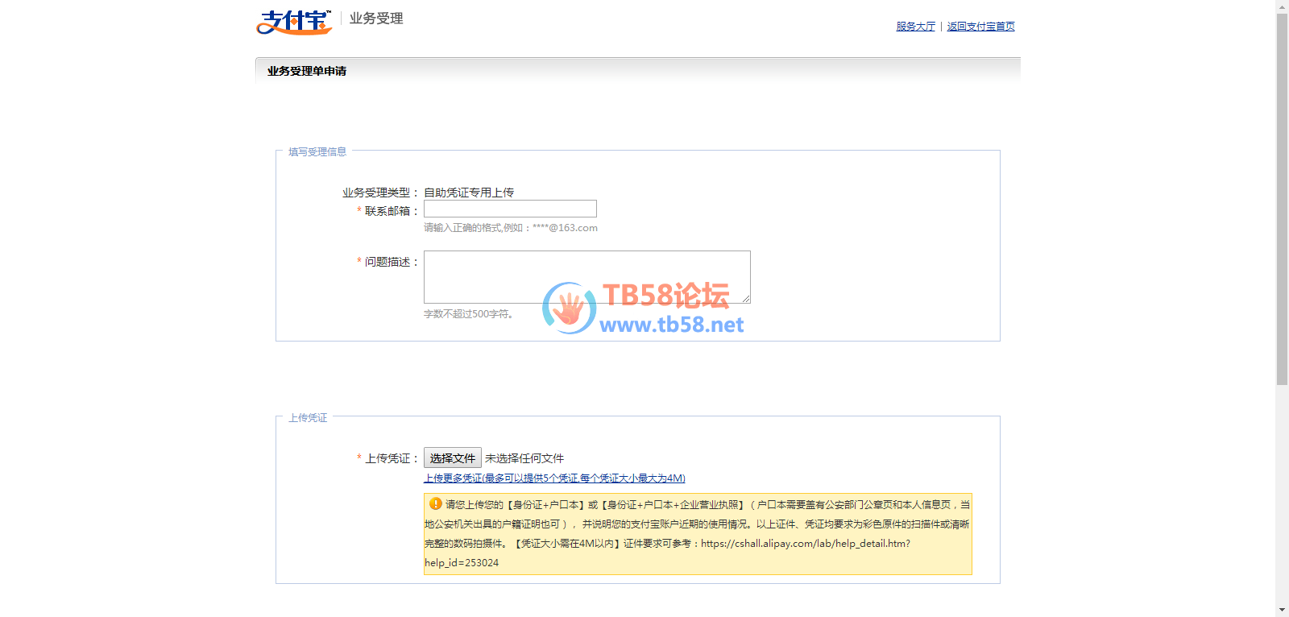The width and height of the screenshot is (1289, 617).
Task: Click the 业务受理 header title
Action: [376, 19]
